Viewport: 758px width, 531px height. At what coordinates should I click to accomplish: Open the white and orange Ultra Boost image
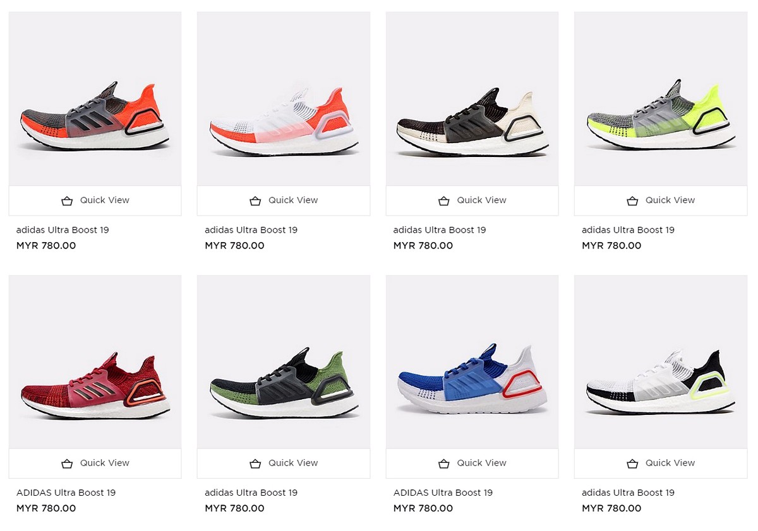[x=284, y=98]
